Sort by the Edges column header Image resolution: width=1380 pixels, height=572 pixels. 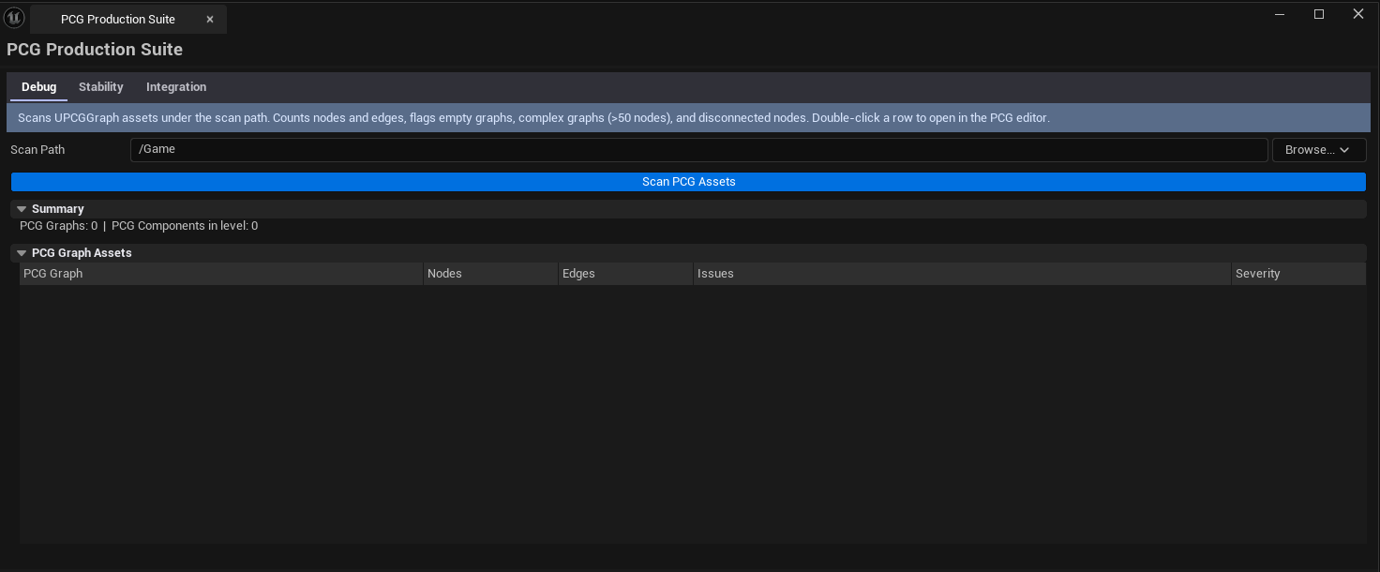point(625,274)
